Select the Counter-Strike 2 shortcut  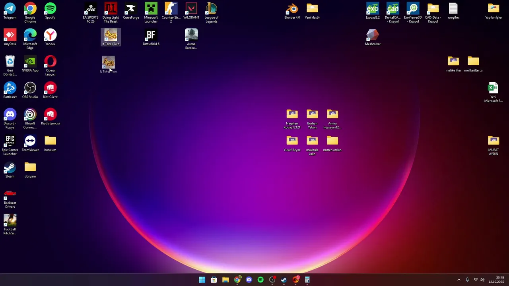click(x=171, y=13)
